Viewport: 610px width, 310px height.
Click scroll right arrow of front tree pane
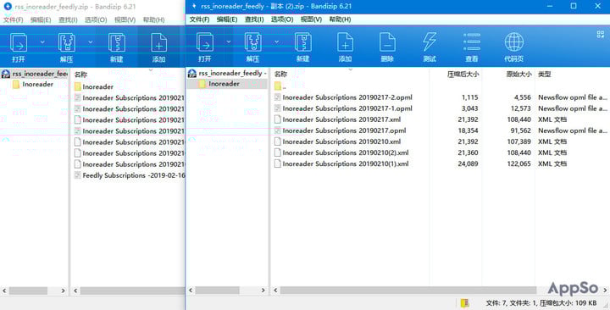263,291
